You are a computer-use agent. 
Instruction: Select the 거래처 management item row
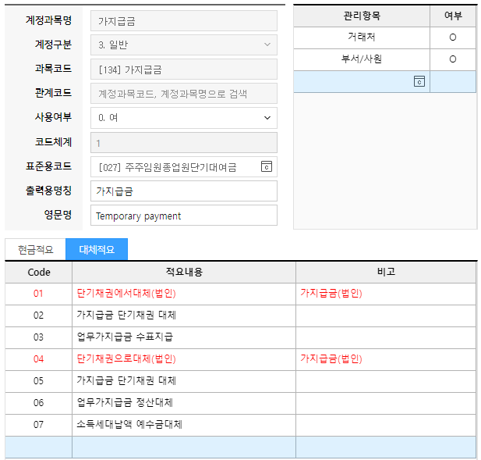pyautogui.click(x=362, y=37)
